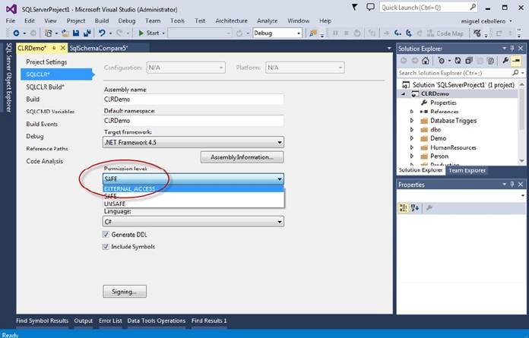Click the Home icon in Solution Explorer

pos(426,61)
